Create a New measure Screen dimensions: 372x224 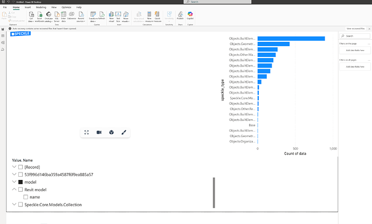(149, 17)
